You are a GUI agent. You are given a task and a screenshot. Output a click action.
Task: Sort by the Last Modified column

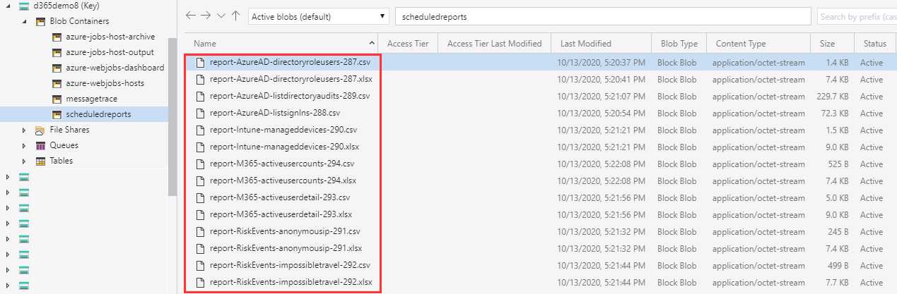point(586,44)
